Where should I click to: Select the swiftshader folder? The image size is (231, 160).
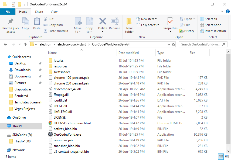[x=62, y=72]
